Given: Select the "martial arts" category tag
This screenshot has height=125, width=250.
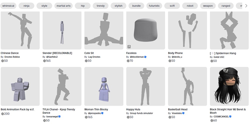Looking at the screenshot, I should click(63, 6).
